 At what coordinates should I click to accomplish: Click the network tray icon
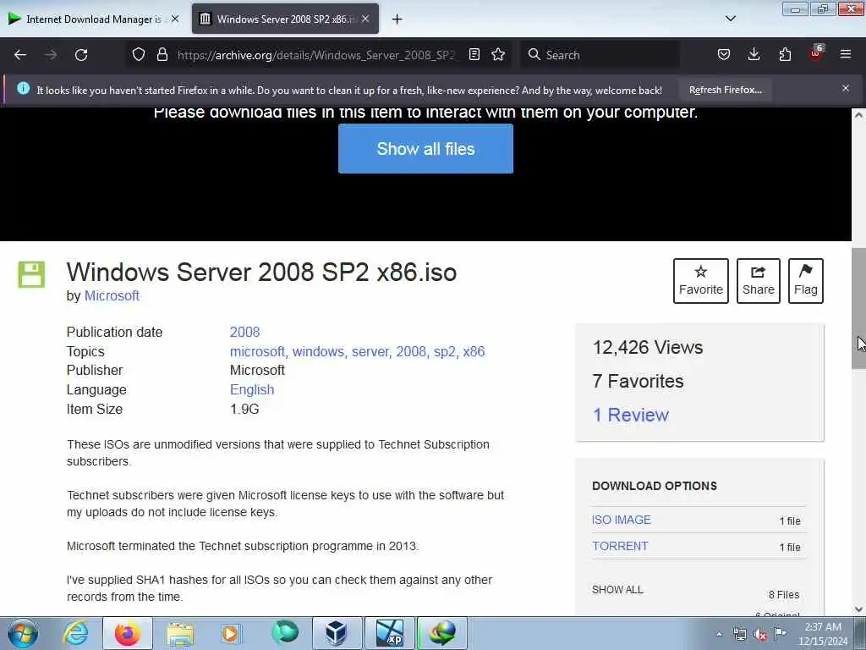point(740,635)
